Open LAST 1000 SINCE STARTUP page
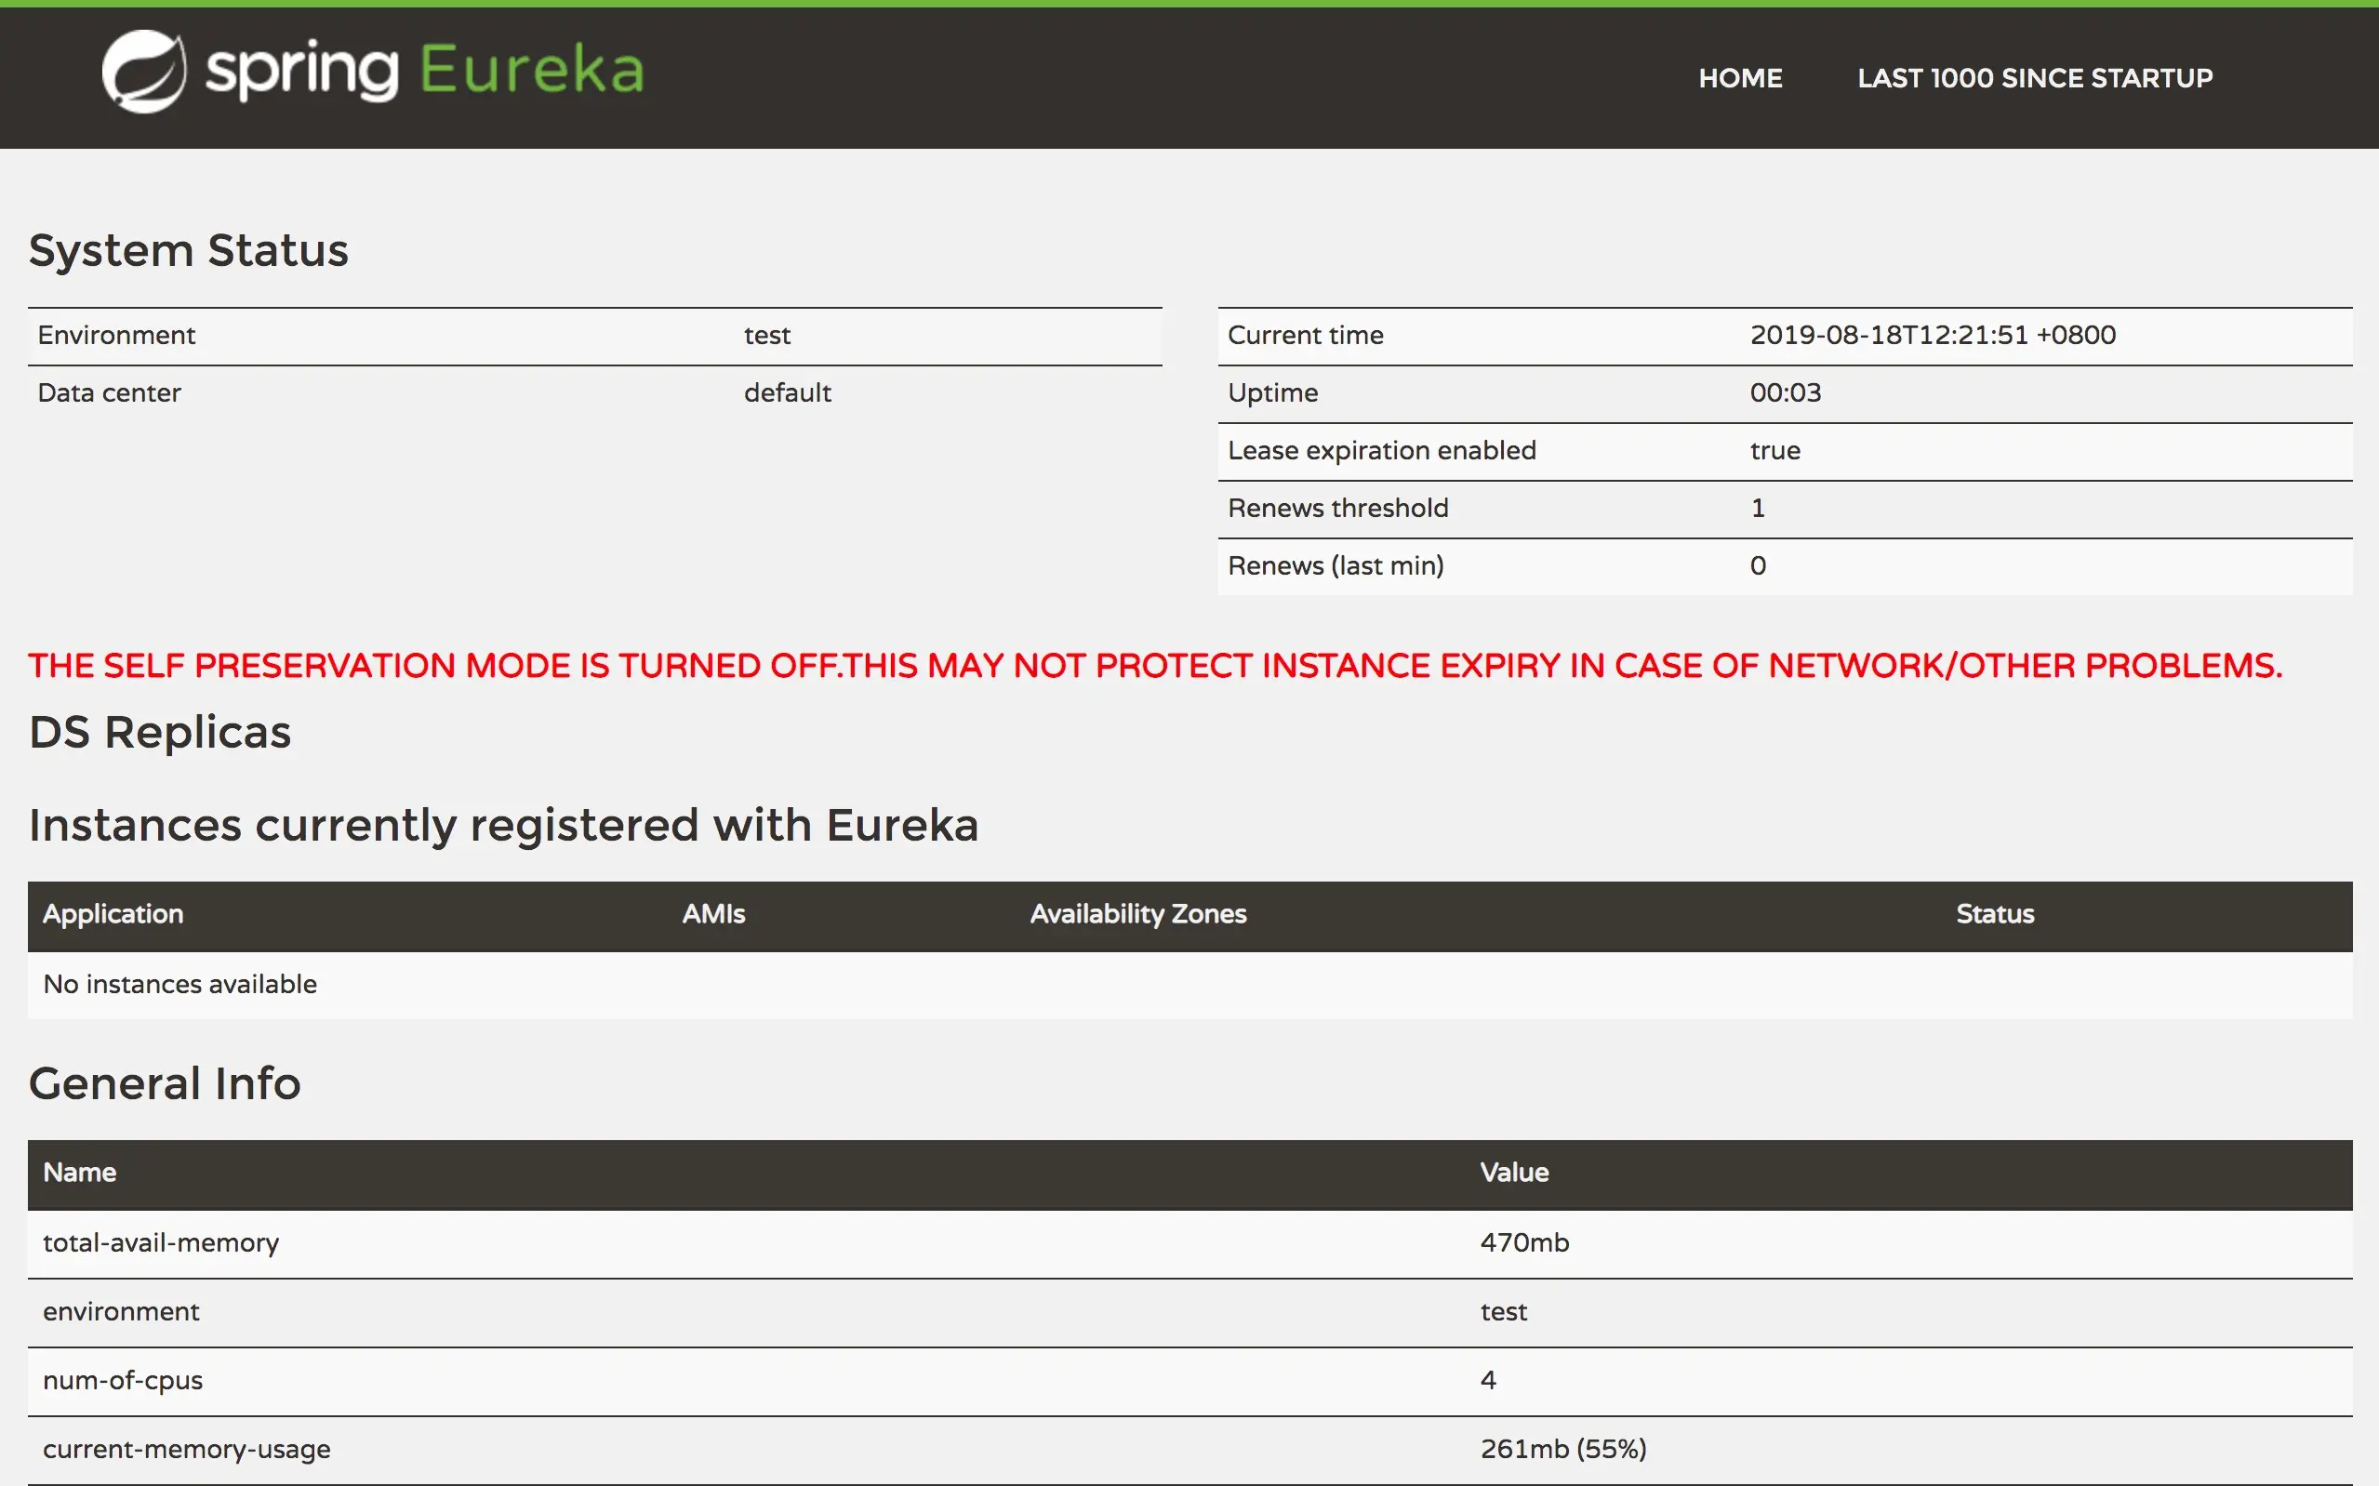2379x1486 pixels. click(x=2034, y=79)
